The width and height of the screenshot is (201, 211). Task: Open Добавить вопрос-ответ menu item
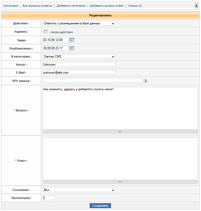tap(107, 6)
